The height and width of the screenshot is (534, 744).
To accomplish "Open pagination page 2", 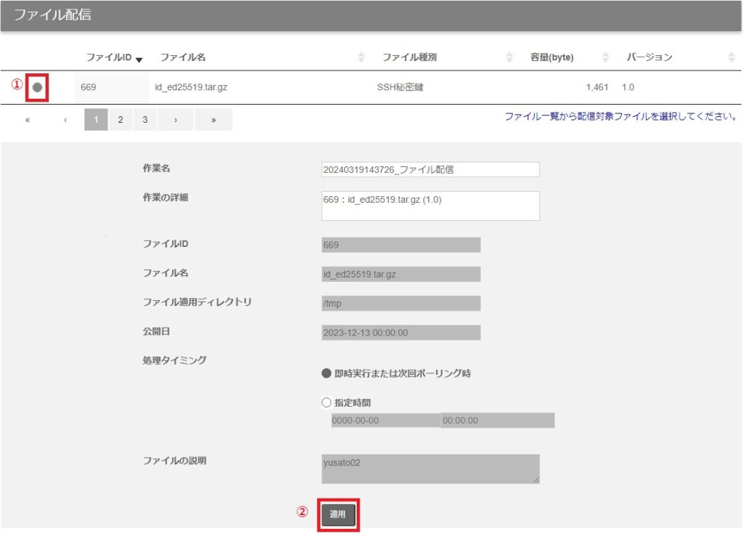I will click(x=121, y=120).
